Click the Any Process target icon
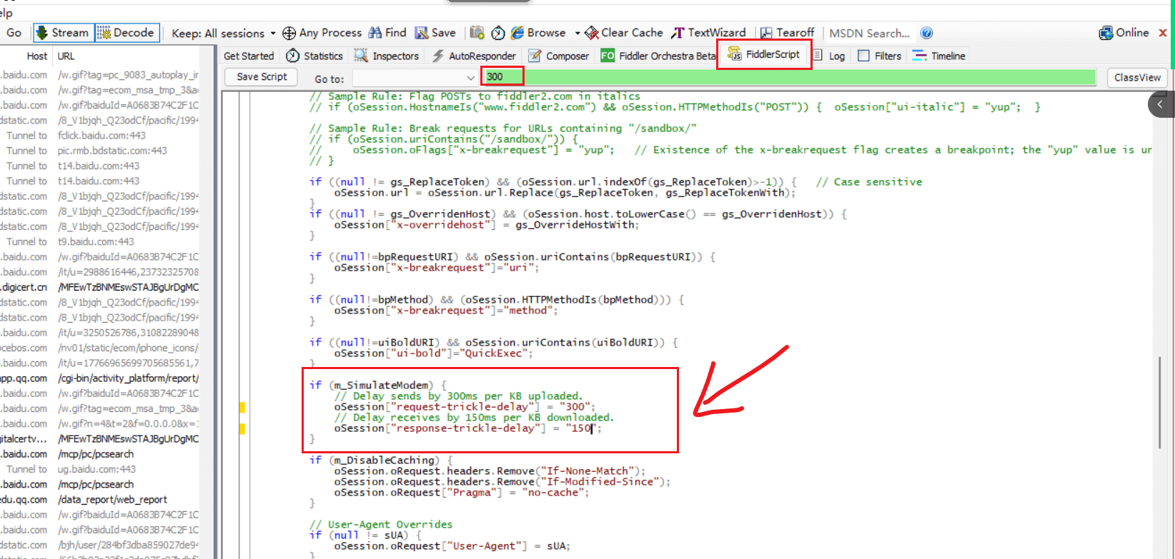Image resolution: width=1175 pixels, height=559 pixels. coord(289,34)
